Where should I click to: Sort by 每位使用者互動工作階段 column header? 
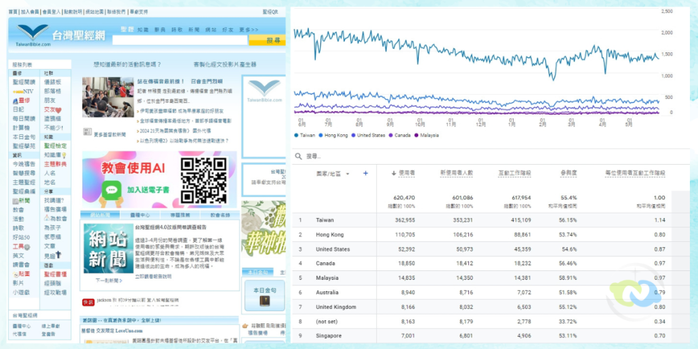[635, 173]
